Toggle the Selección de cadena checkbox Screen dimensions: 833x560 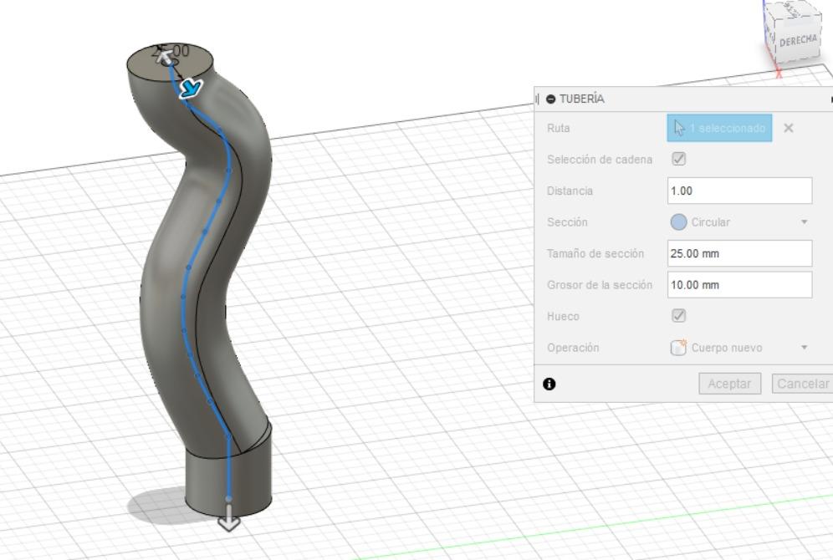coord(678,159)
